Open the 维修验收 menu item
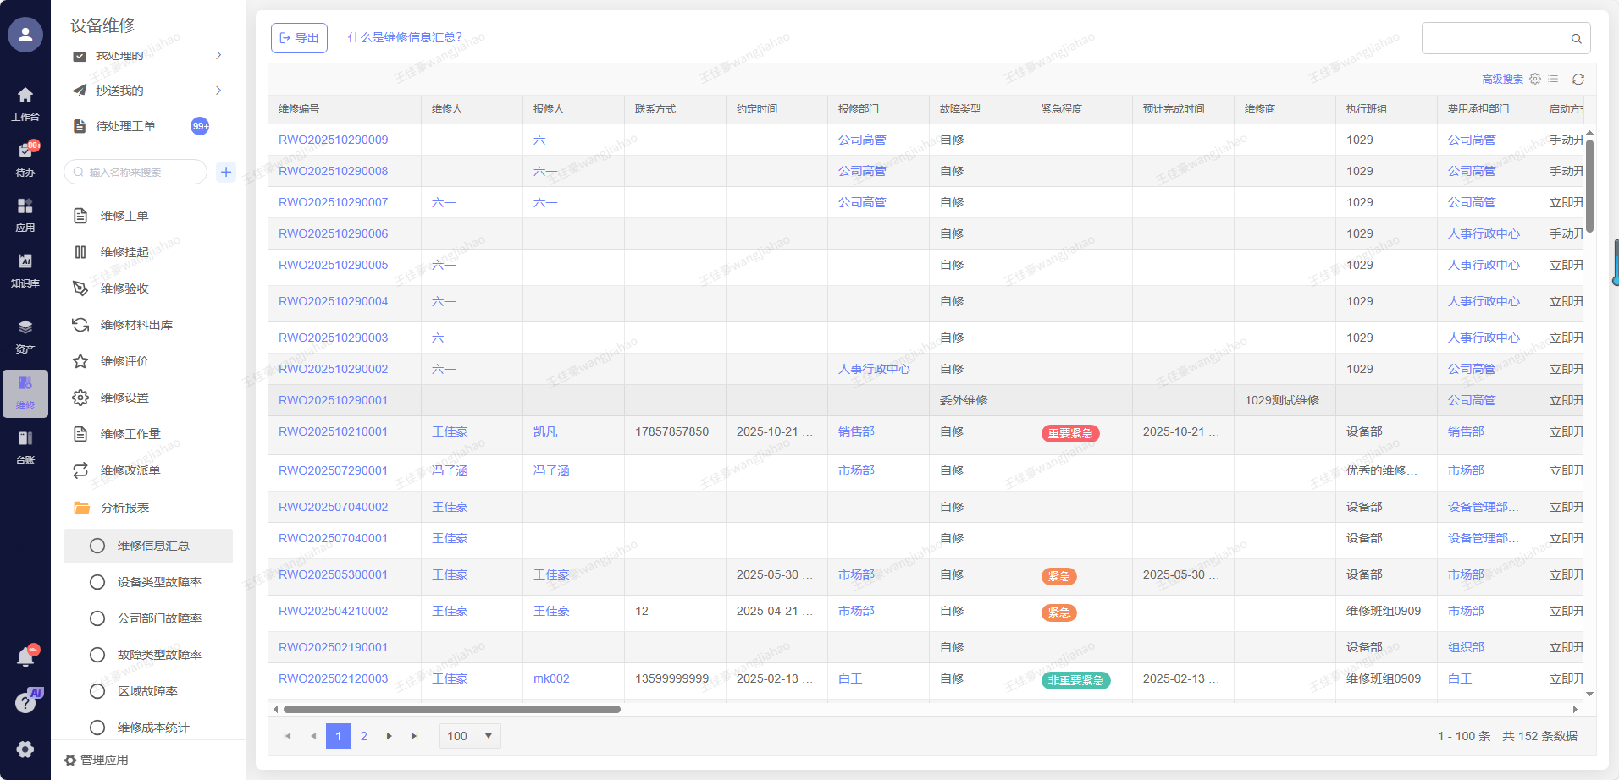 click(x=124, y=288)
